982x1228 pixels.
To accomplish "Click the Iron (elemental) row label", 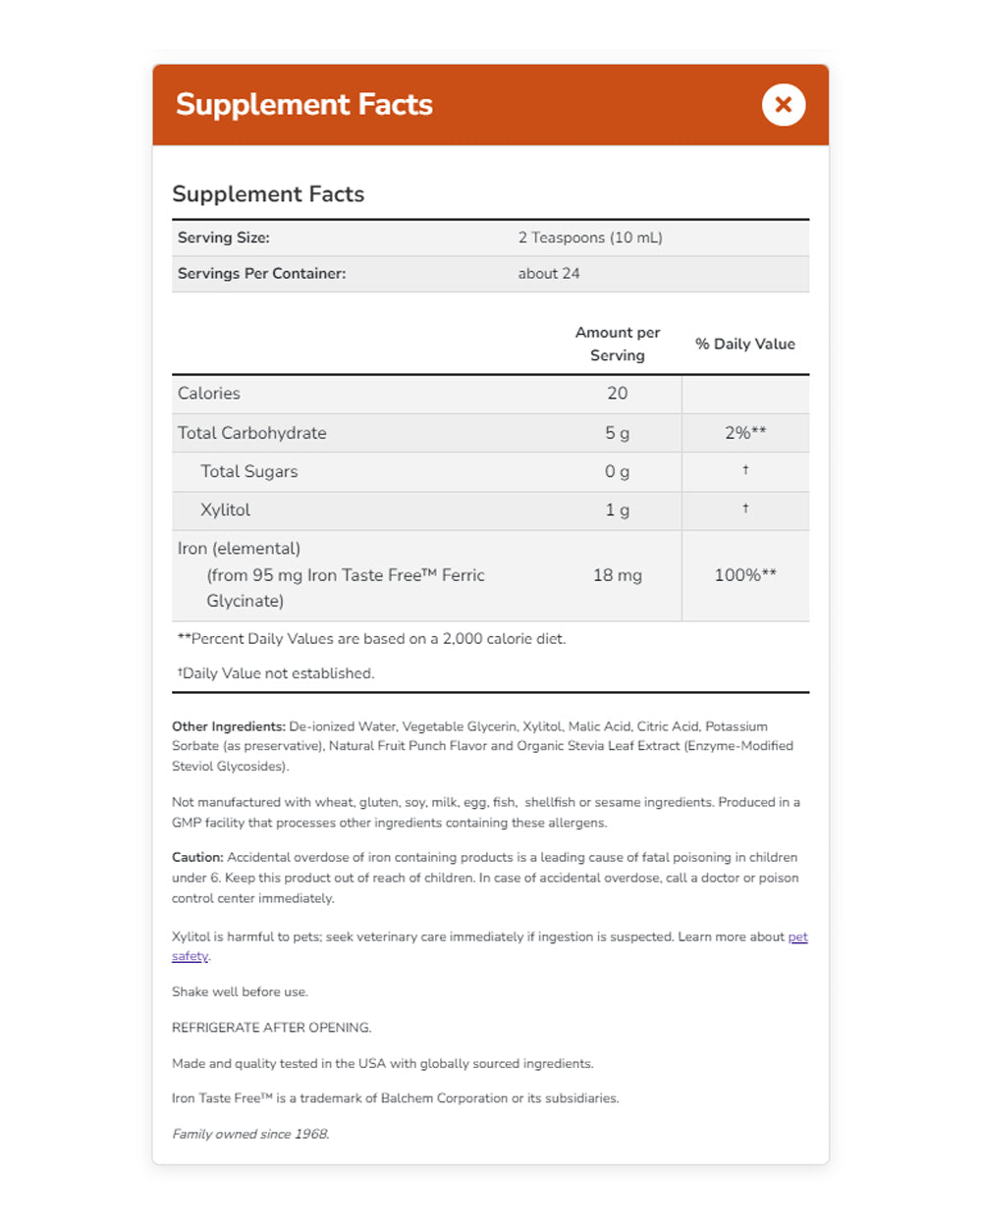I will 239,549.
